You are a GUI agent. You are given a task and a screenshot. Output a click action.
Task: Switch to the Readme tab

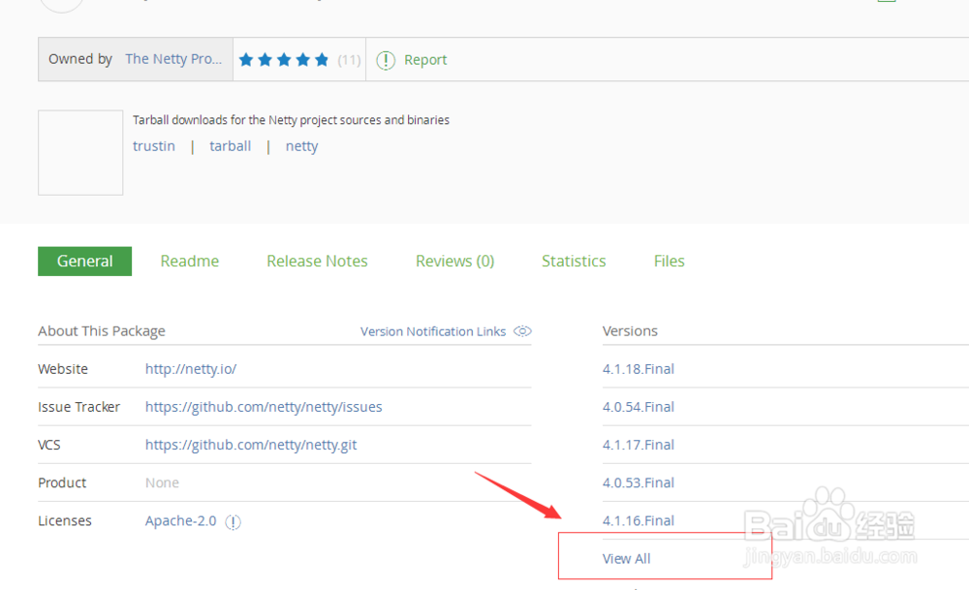[189, 261]
